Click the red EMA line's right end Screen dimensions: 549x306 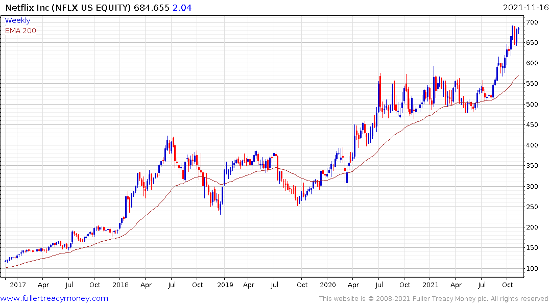[519, 75]
